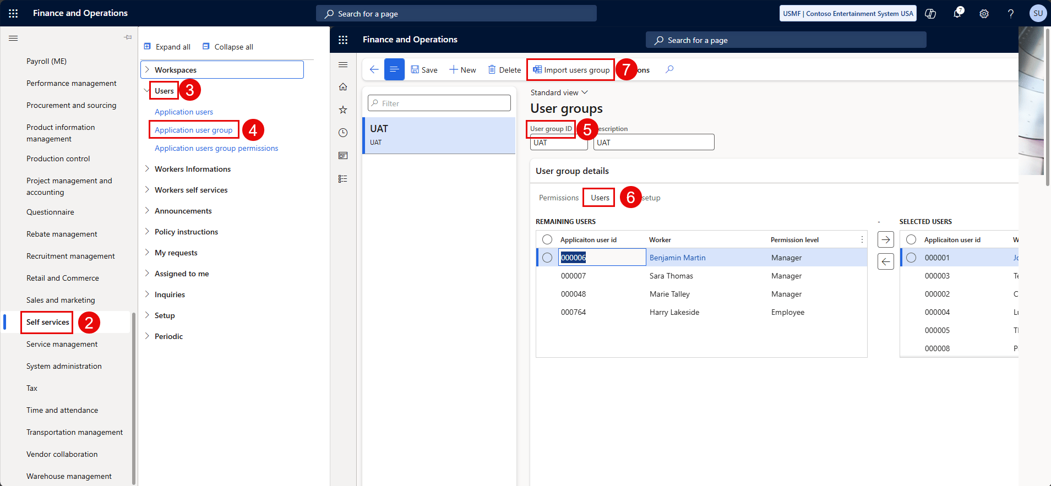Open grid options three dots in Remaining users
The height and width of the screenshot is (486, 1051).
coord(862,239)
